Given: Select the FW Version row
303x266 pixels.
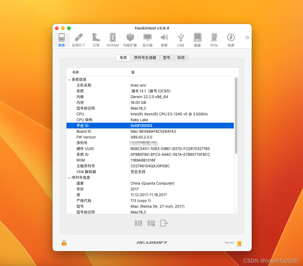Looking at the screenshot, I should pyautogui.click(x=150, y=137).
